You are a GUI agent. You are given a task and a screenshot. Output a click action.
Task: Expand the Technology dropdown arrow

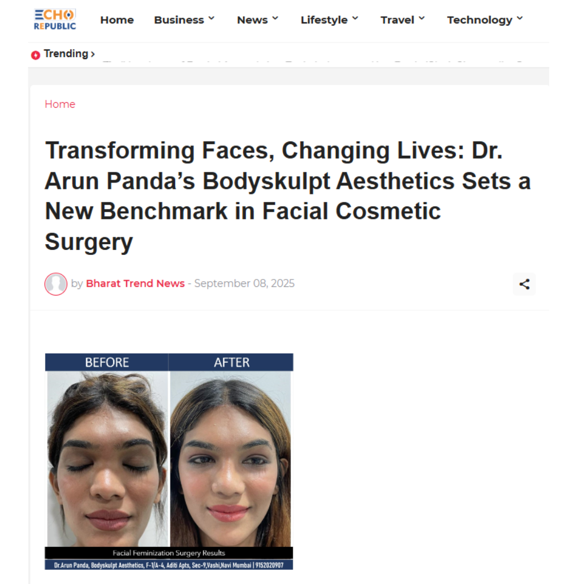tap(520, 18)
